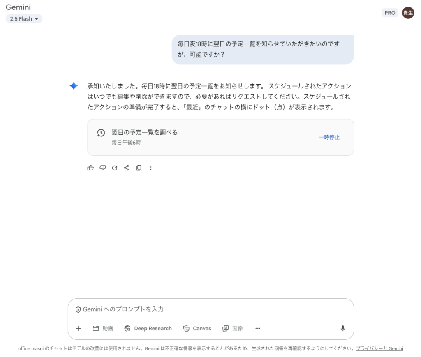This screenshot has height=357, width=421.
Task: Share the response using the share icon
Action: point(127,168)
